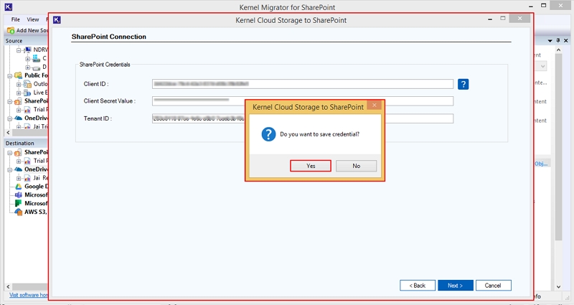Viewport: 574px width, 305px height.
Task: Click the Destination pane left scroll arrow
Action: (9, 286)
